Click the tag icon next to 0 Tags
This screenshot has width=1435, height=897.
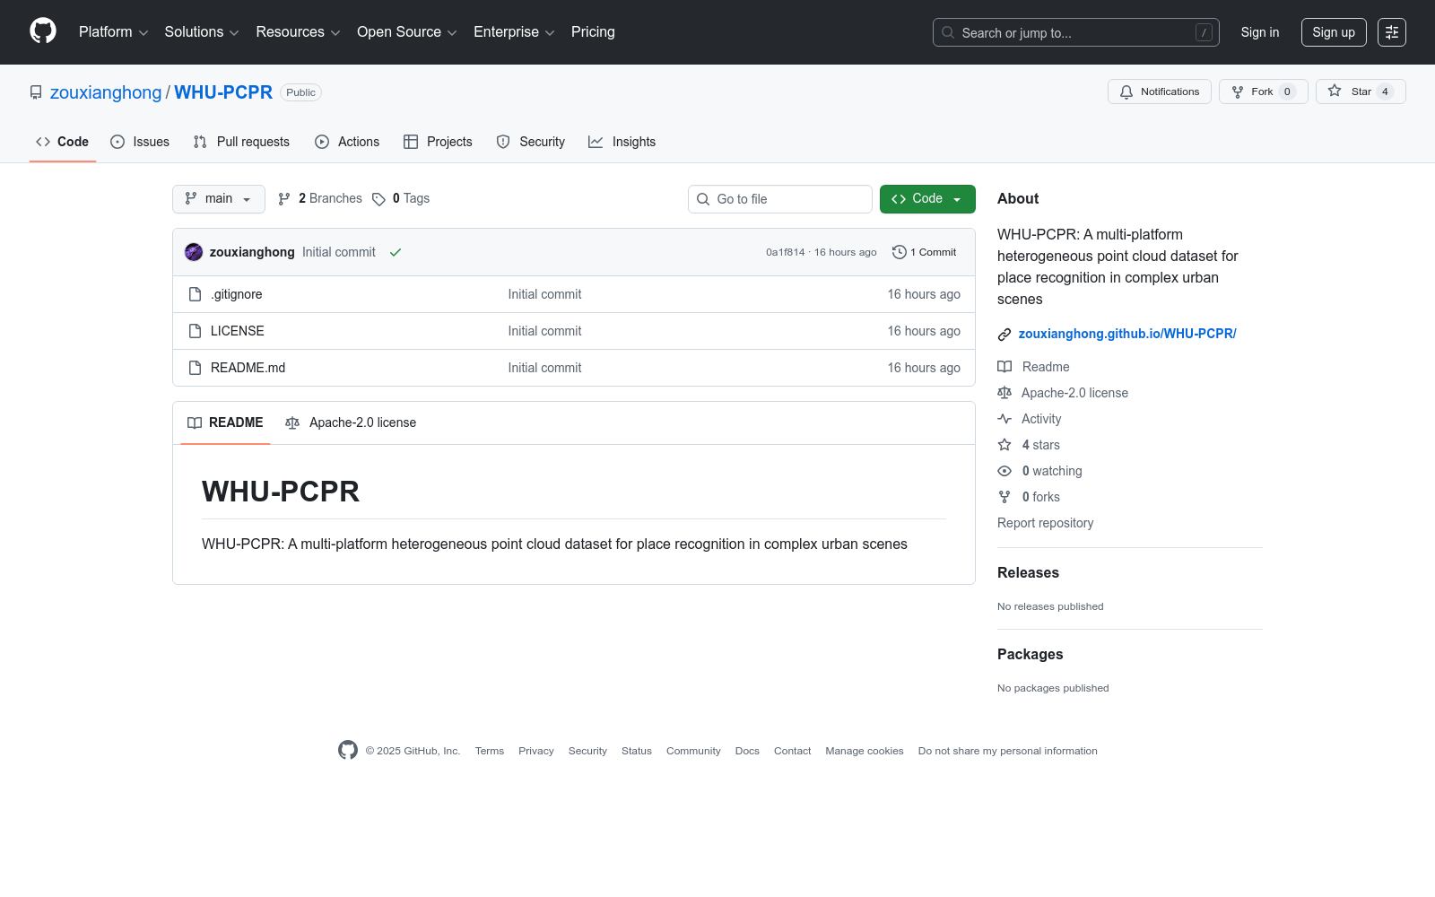[379, 199]
